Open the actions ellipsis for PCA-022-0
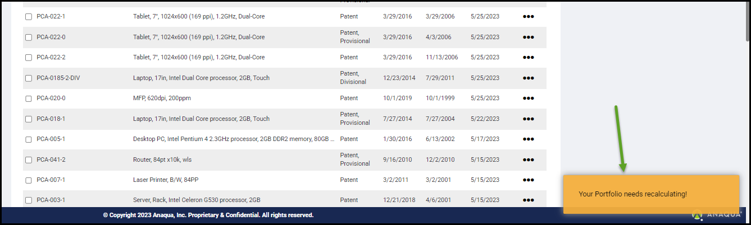 pyautogui.click(x=528, y=37)
